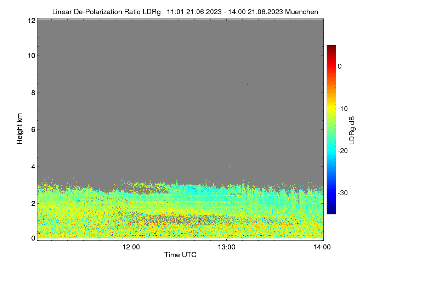Click the "Time UTC" x-axis label
Image resolution: width=425 pixels, height=283 pixels.
click(x=180, y=255)
